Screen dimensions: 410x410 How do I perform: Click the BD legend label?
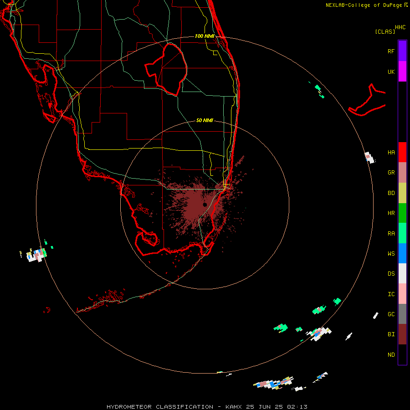(x=391, y=193)
